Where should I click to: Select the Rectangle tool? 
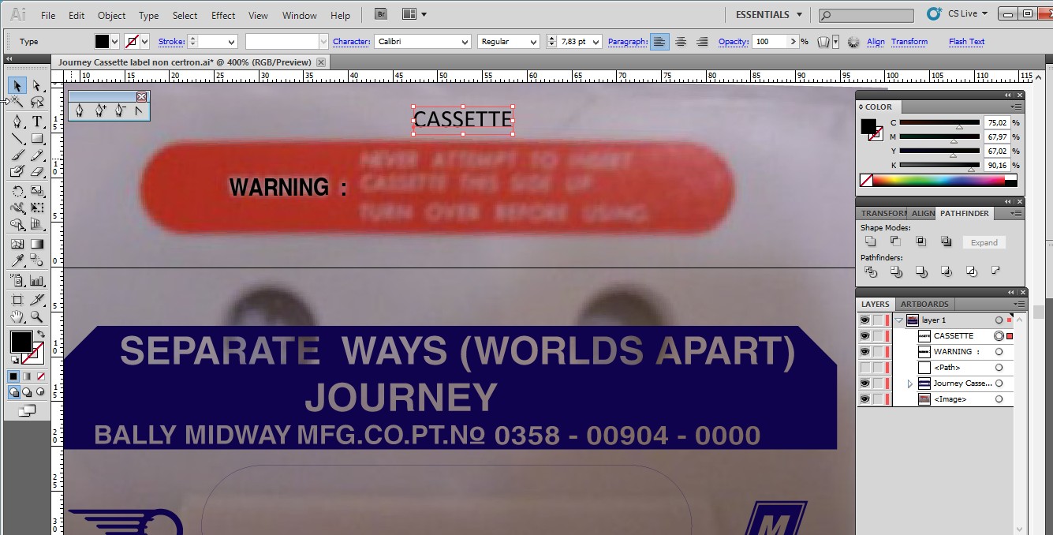pos(37,139)
